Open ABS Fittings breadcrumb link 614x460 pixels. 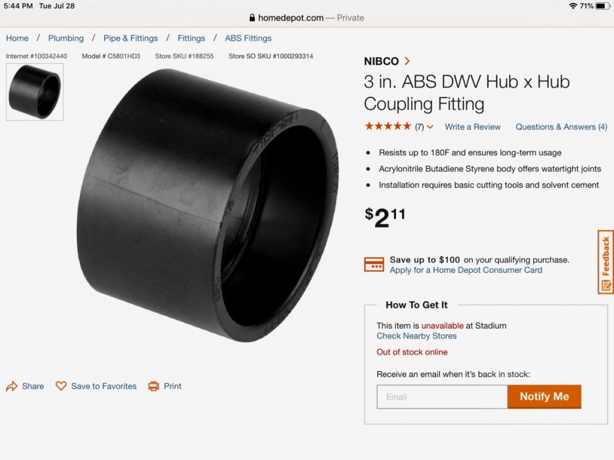pyautogui.click(x=248, y=38)
